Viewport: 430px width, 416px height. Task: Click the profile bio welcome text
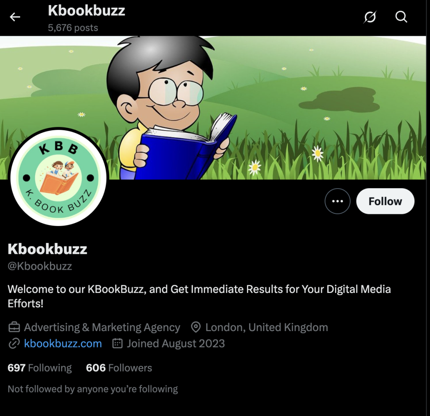(199, 296)
